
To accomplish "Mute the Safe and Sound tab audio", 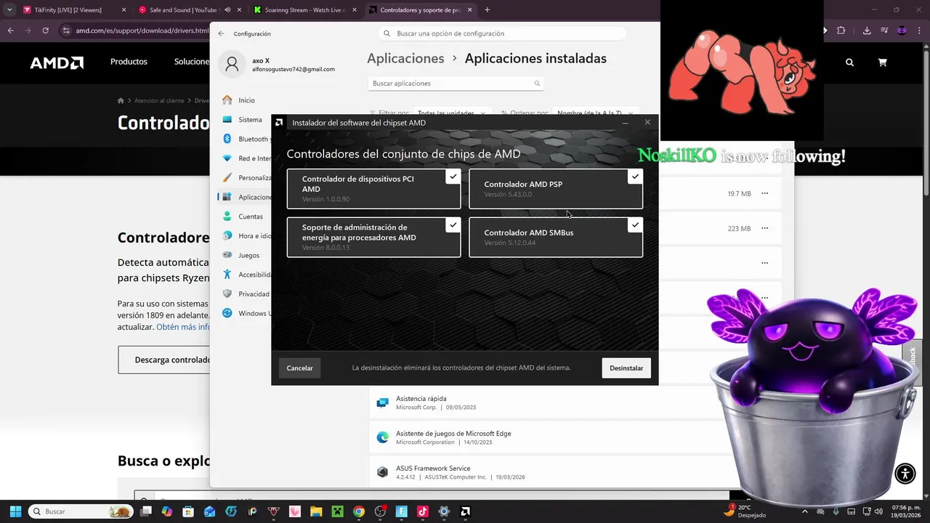I will point(227,10).
